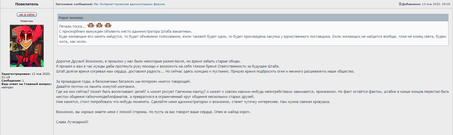Click the closing line 'Слава Лучезарной!'
This screenshot has height=135, width=453.
point(72,122)
